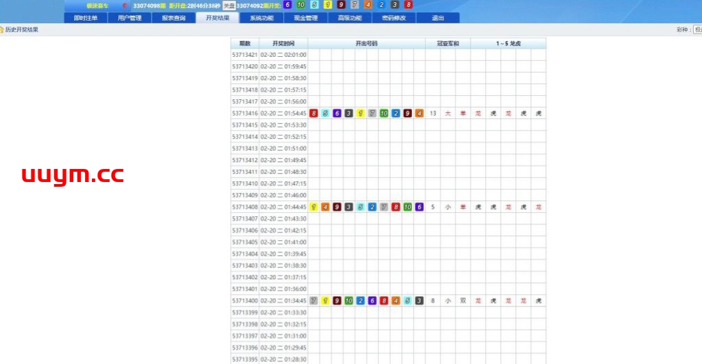Click green number 10 ball in row 53713416
This screenshot has height=364, width=702.
[384, 114]
